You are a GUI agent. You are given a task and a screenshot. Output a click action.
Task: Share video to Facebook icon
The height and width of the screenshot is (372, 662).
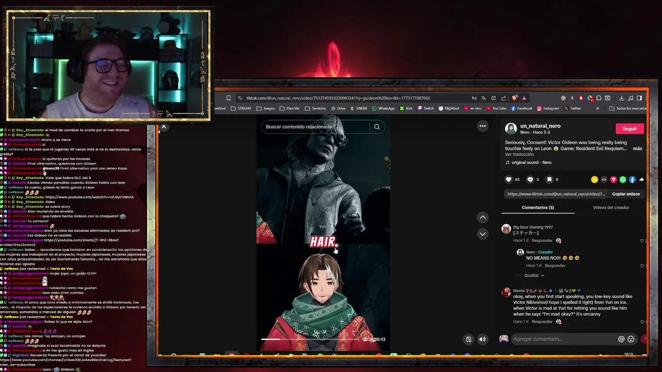pos(632,179)
